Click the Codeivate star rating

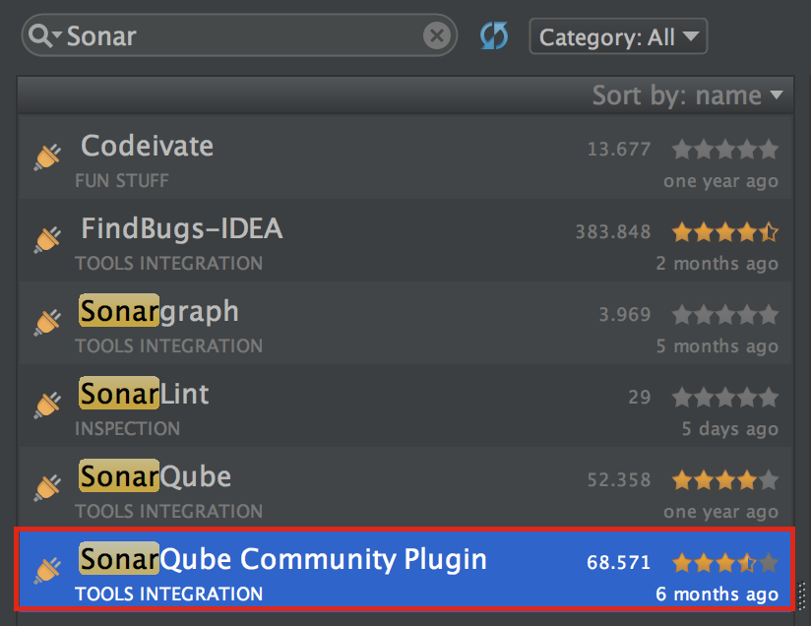725,150
